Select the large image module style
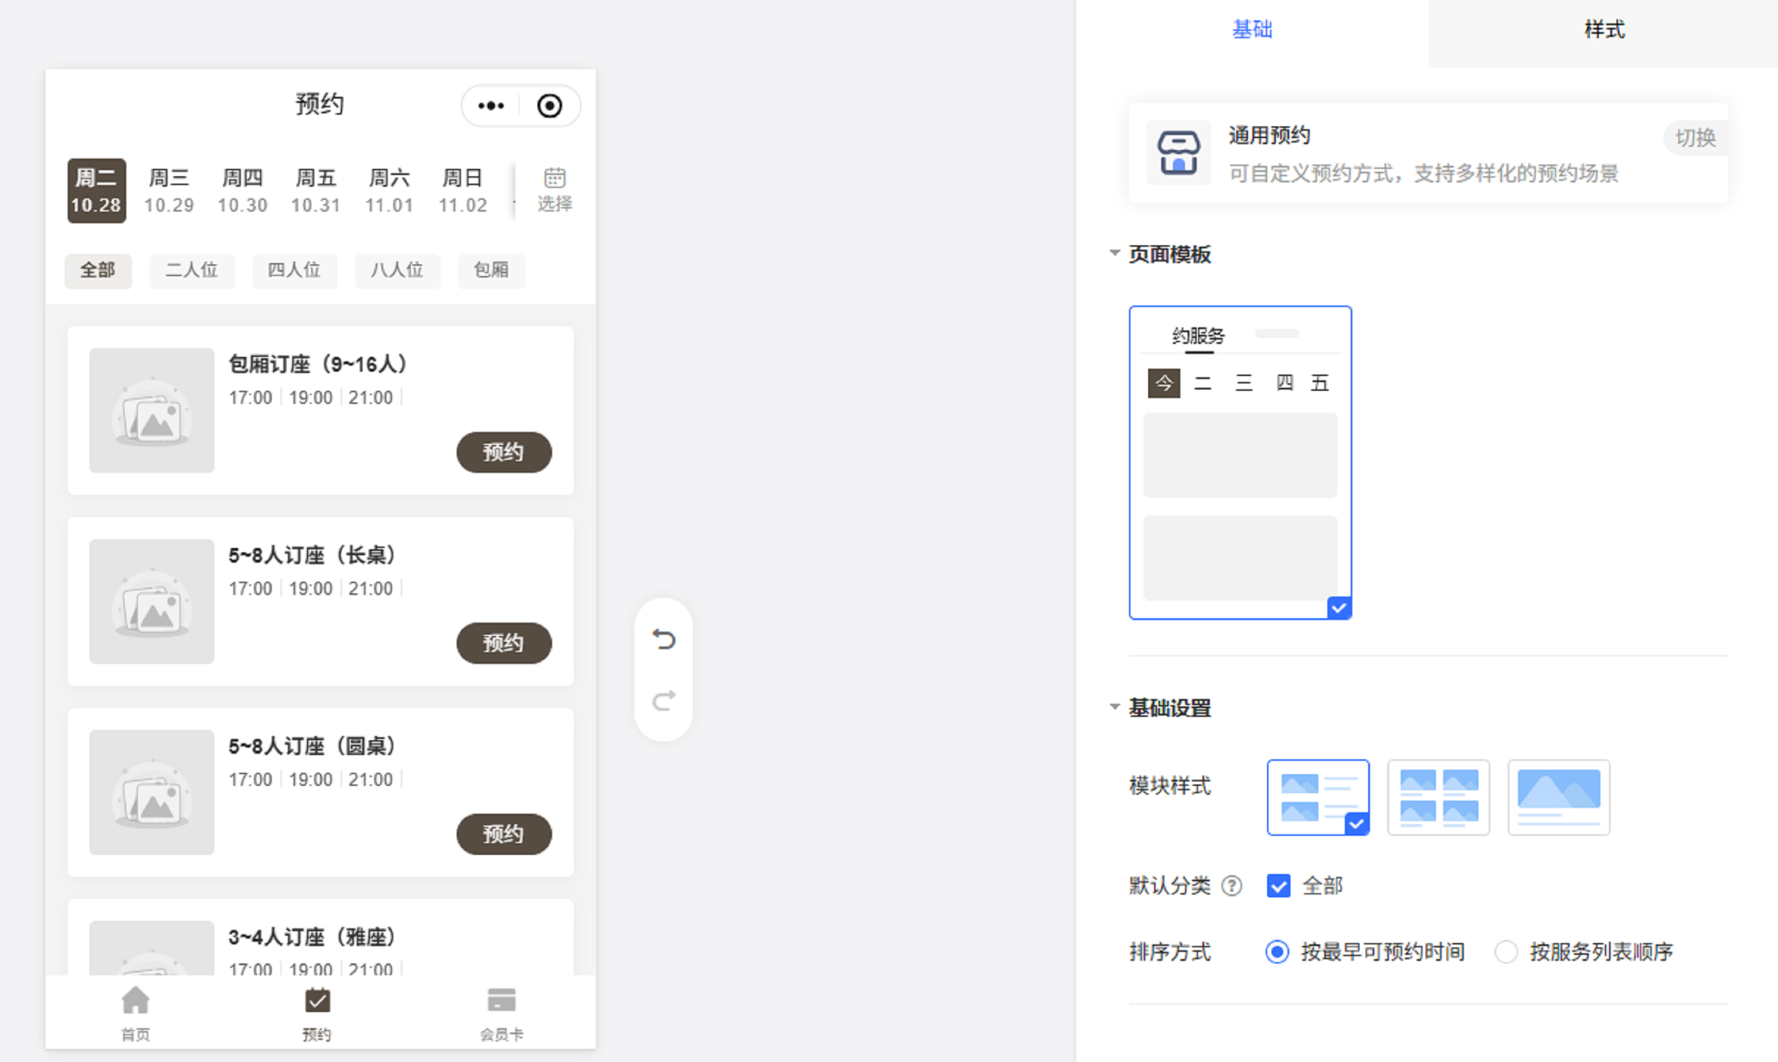1778x1062 pixels. 1559,797
